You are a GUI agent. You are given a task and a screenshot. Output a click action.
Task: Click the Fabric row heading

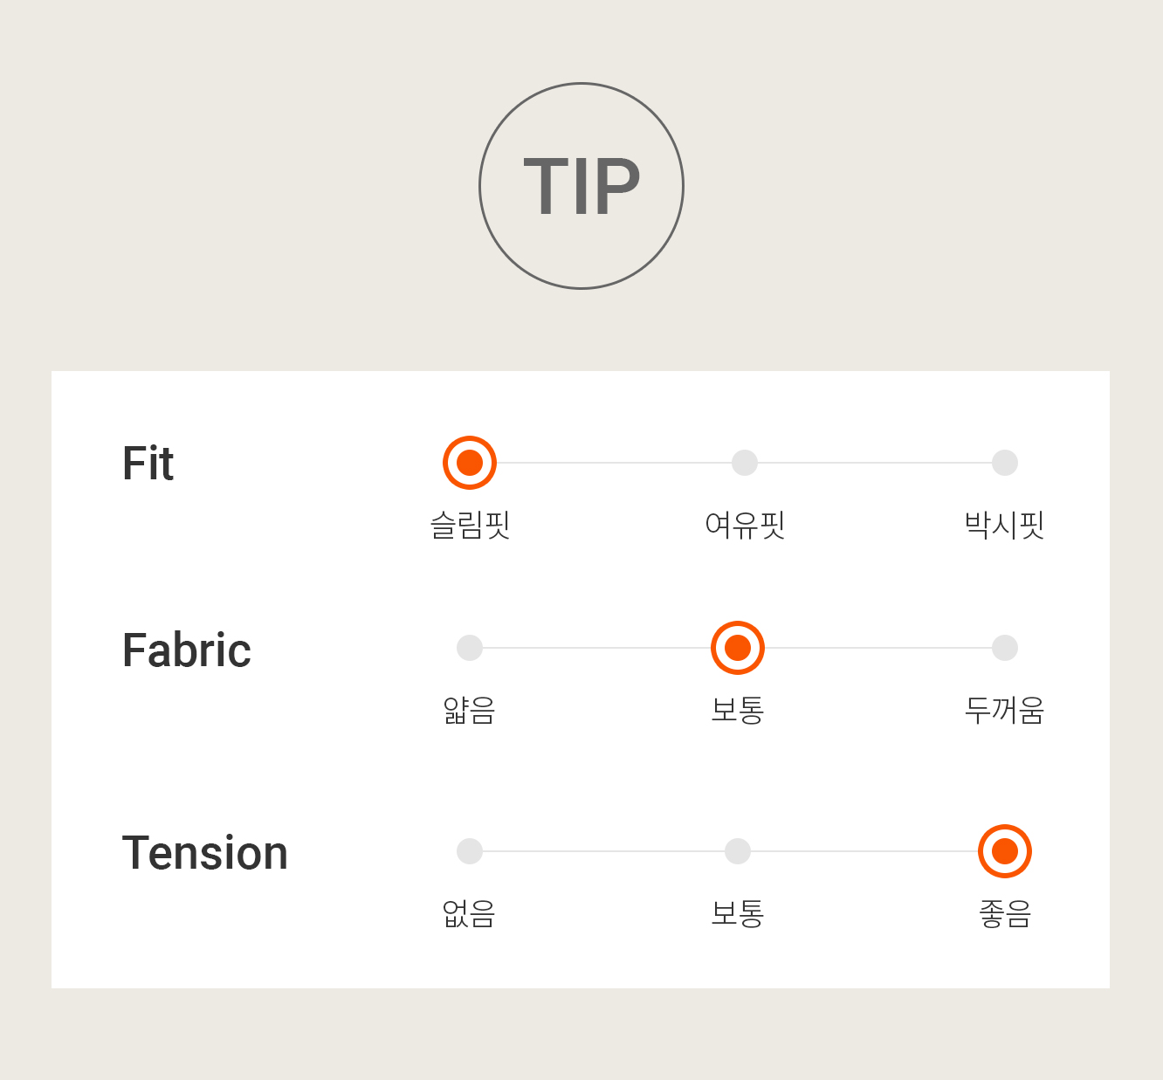[187, 650]
